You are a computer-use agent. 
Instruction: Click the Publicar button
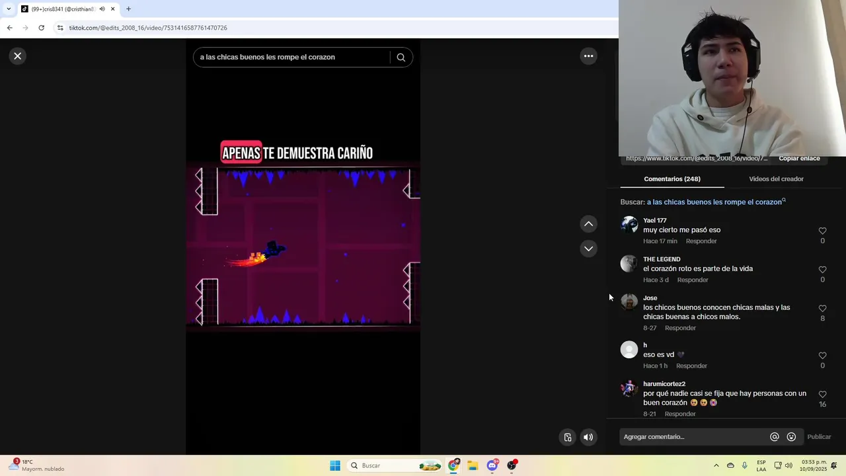[819, 437]
